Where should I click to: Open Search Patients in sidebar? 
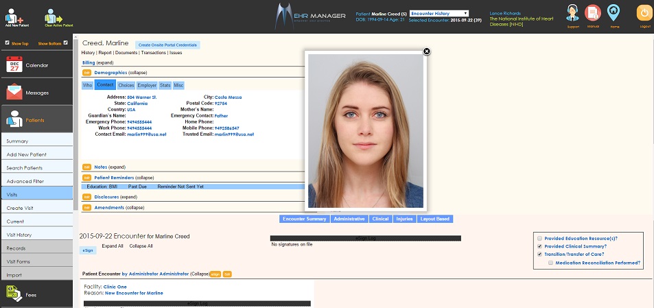25,167
